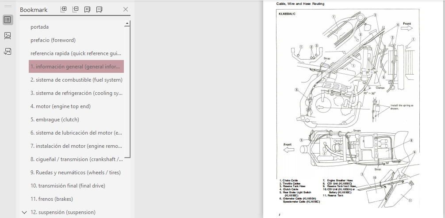
Task: Open the Thumbnail sidebar panel icon
Action: coord(8,36)
